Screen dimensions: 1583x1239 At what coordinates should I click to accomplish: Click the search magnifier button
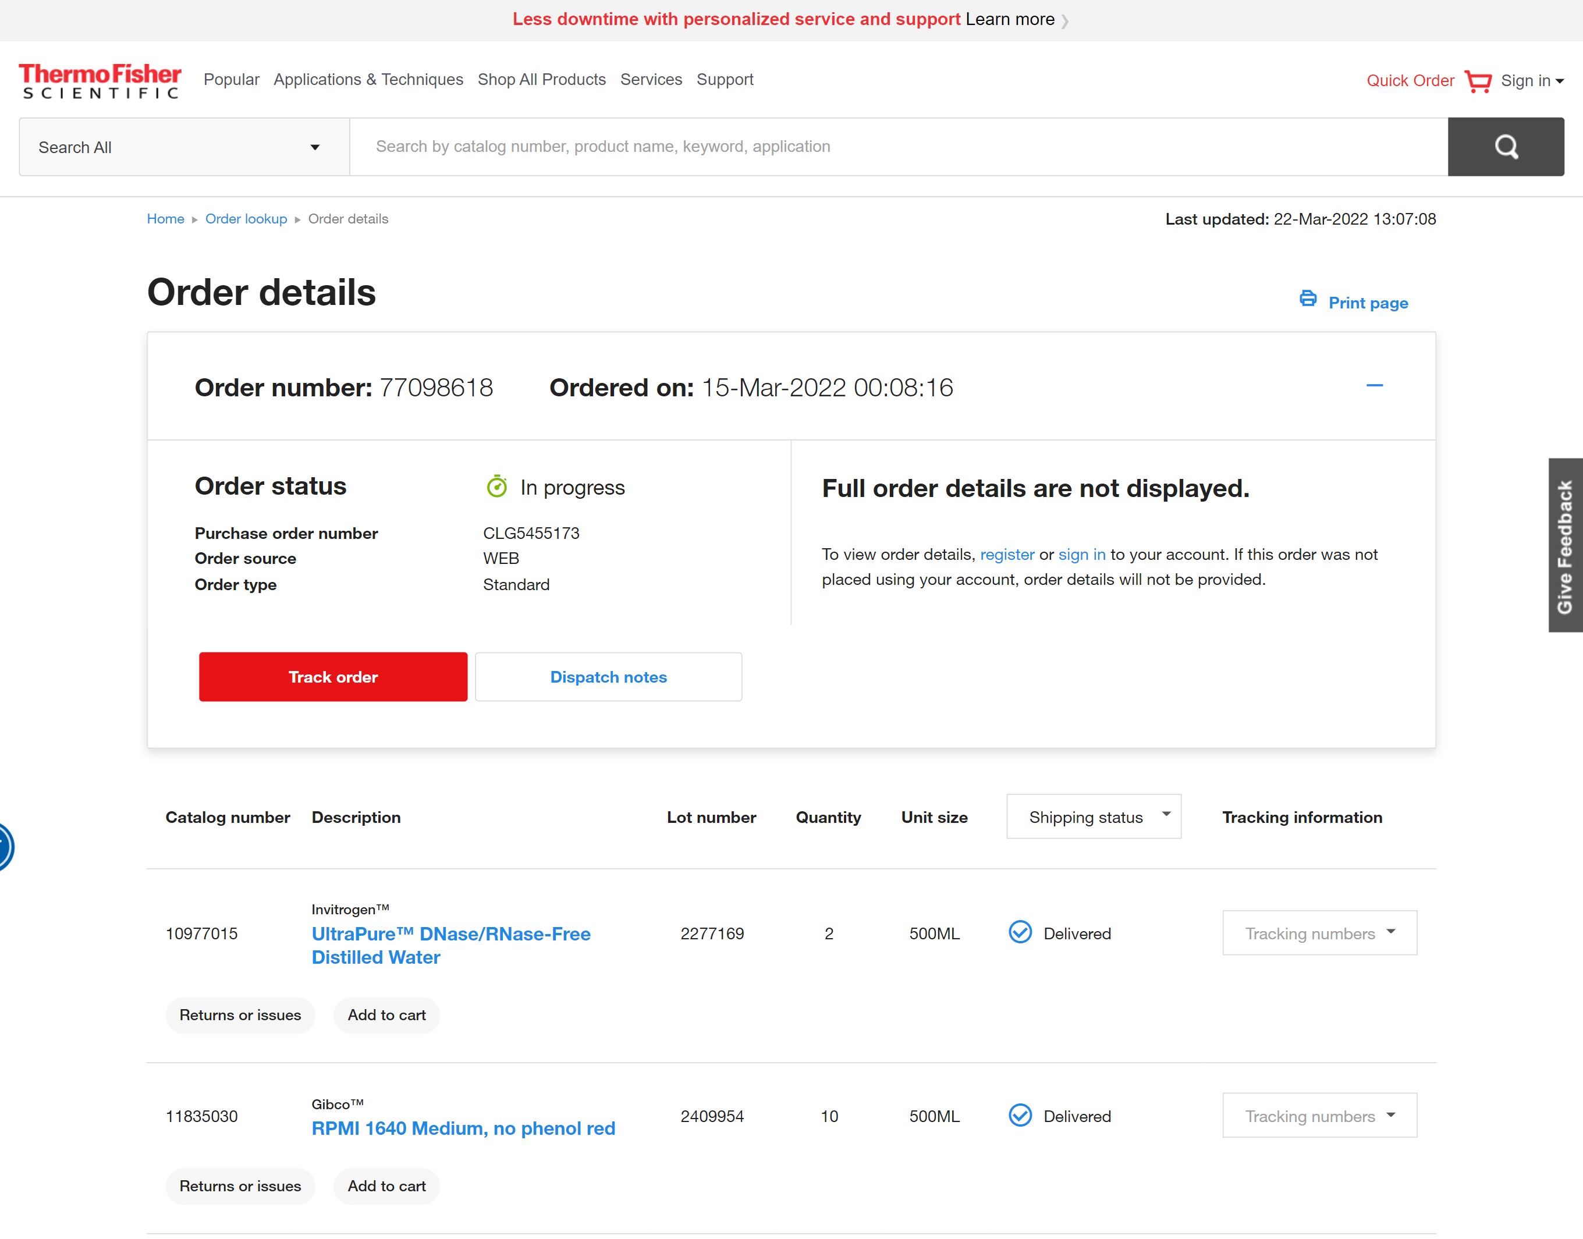(x=1506, y=147)
